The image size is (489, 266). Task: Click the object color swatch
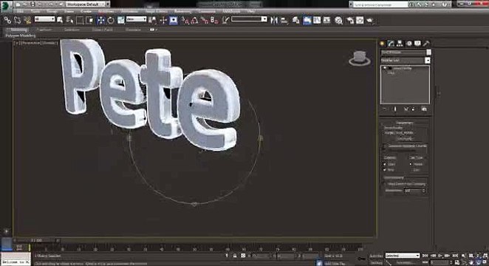click(x=429, y=52)
